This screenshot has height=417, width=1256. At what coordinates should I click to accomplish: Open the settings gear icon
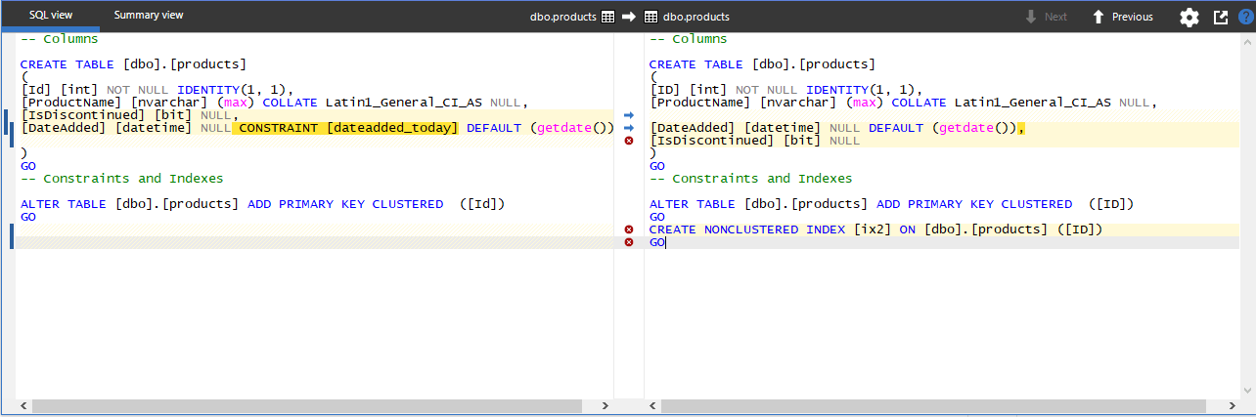[1189, 17]
